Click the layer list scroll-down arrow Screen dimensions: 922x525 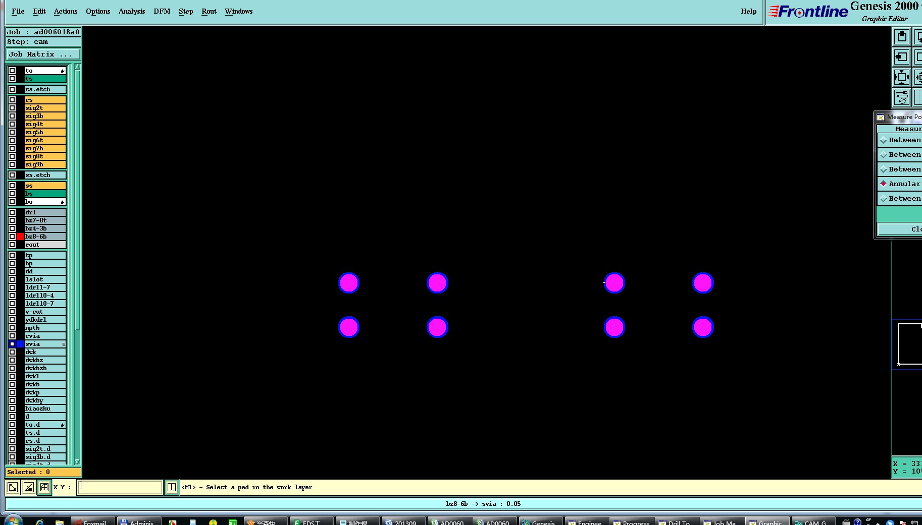(77, 461)
